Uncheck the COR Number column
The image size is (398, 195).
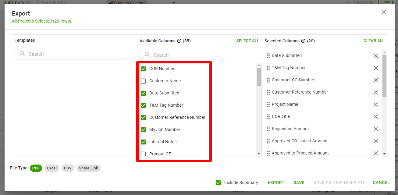(x=143, y=69)
